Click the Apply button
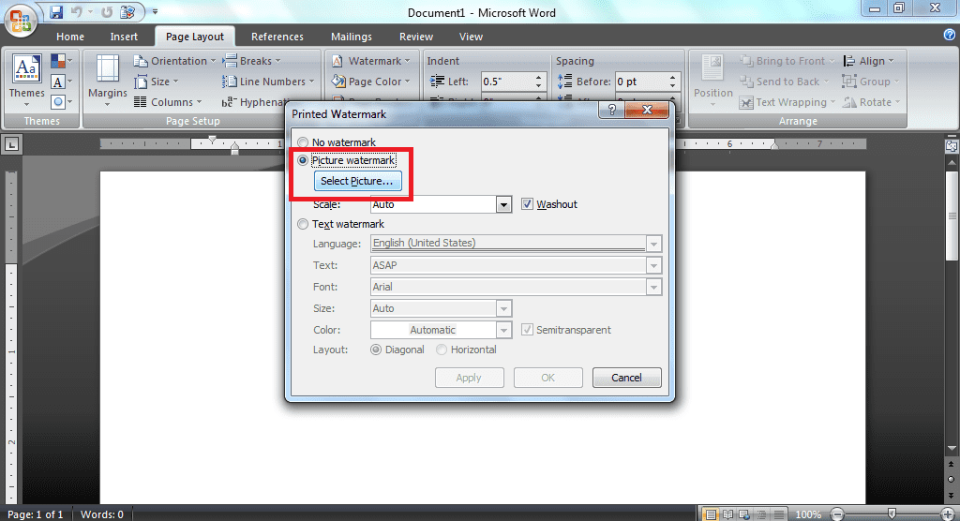The height and width of the screenshot is (521, 960). (x=469, y=378)
